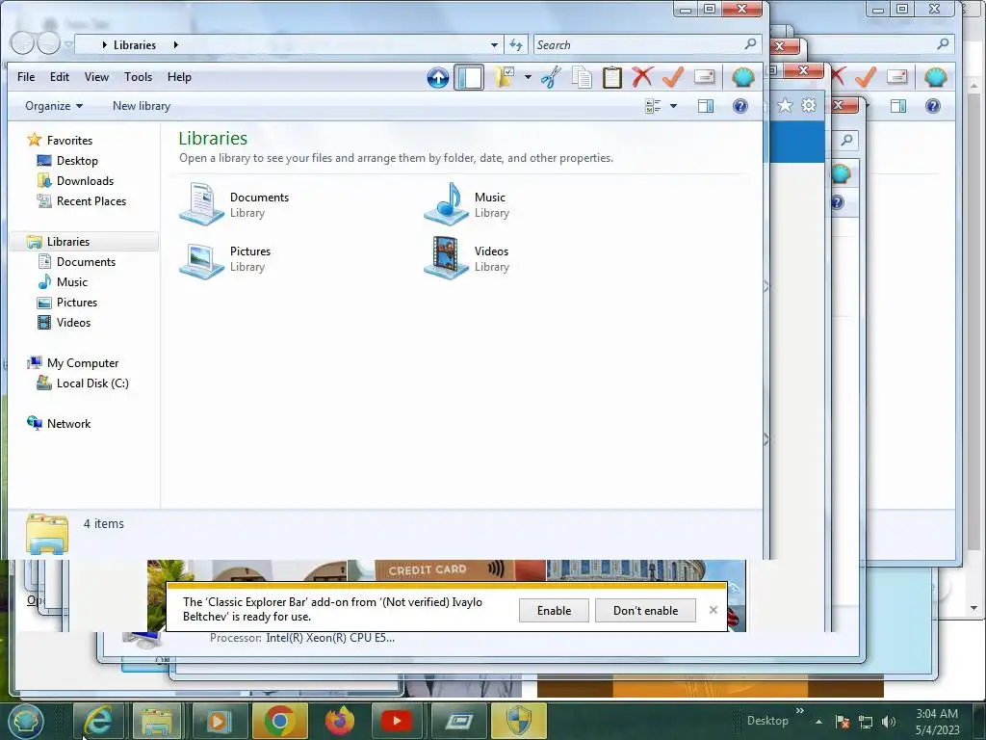This screenshot has width=986, height=740.
Task: Select Recent Places in navigation pane
Action: point(91,200)
